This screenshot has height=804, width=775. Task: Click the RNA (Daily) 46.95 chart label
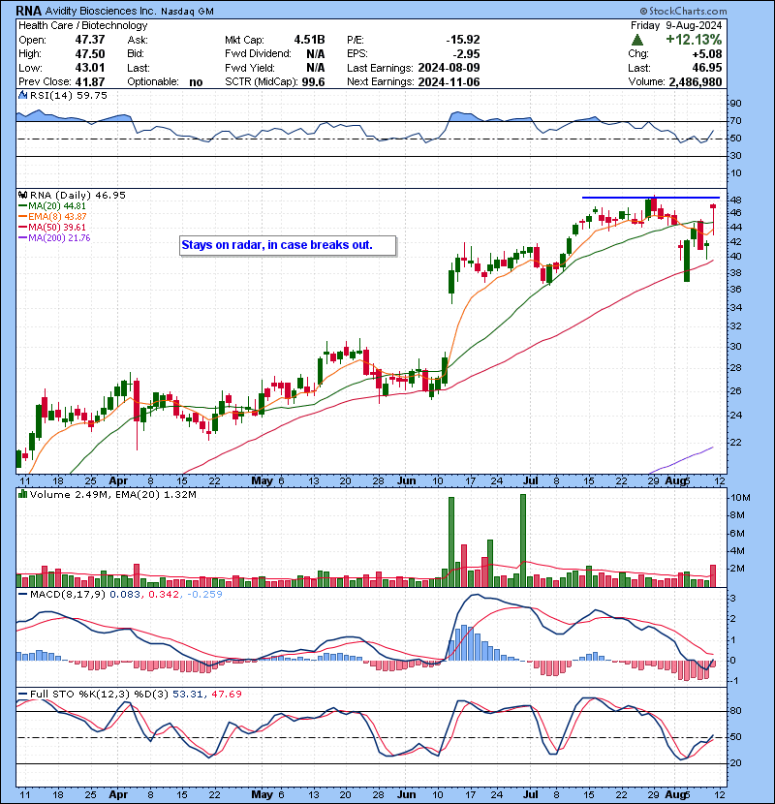(x=77, y=195)
